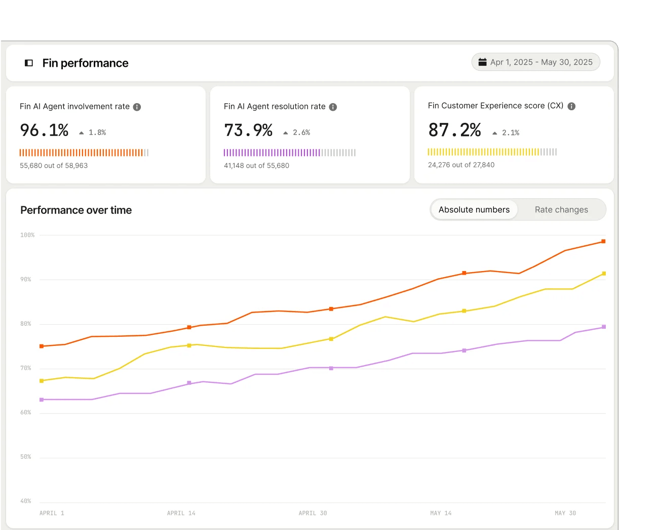659x530 pixels.
Task: Click the orange involvement rate progress bar
Action: (84, 153)
